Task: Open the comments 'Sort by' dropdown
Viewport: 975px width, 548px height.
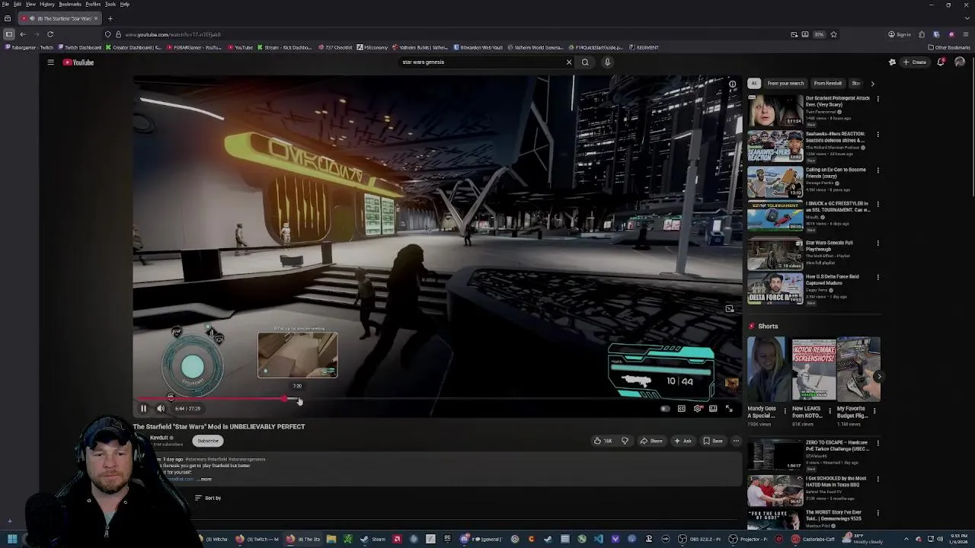Action: coord(207,499)
